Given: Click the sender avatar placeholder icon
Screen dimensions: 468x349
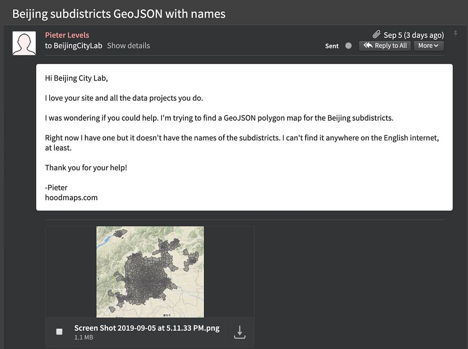Looking at the screenshot, I should point(24,43).
